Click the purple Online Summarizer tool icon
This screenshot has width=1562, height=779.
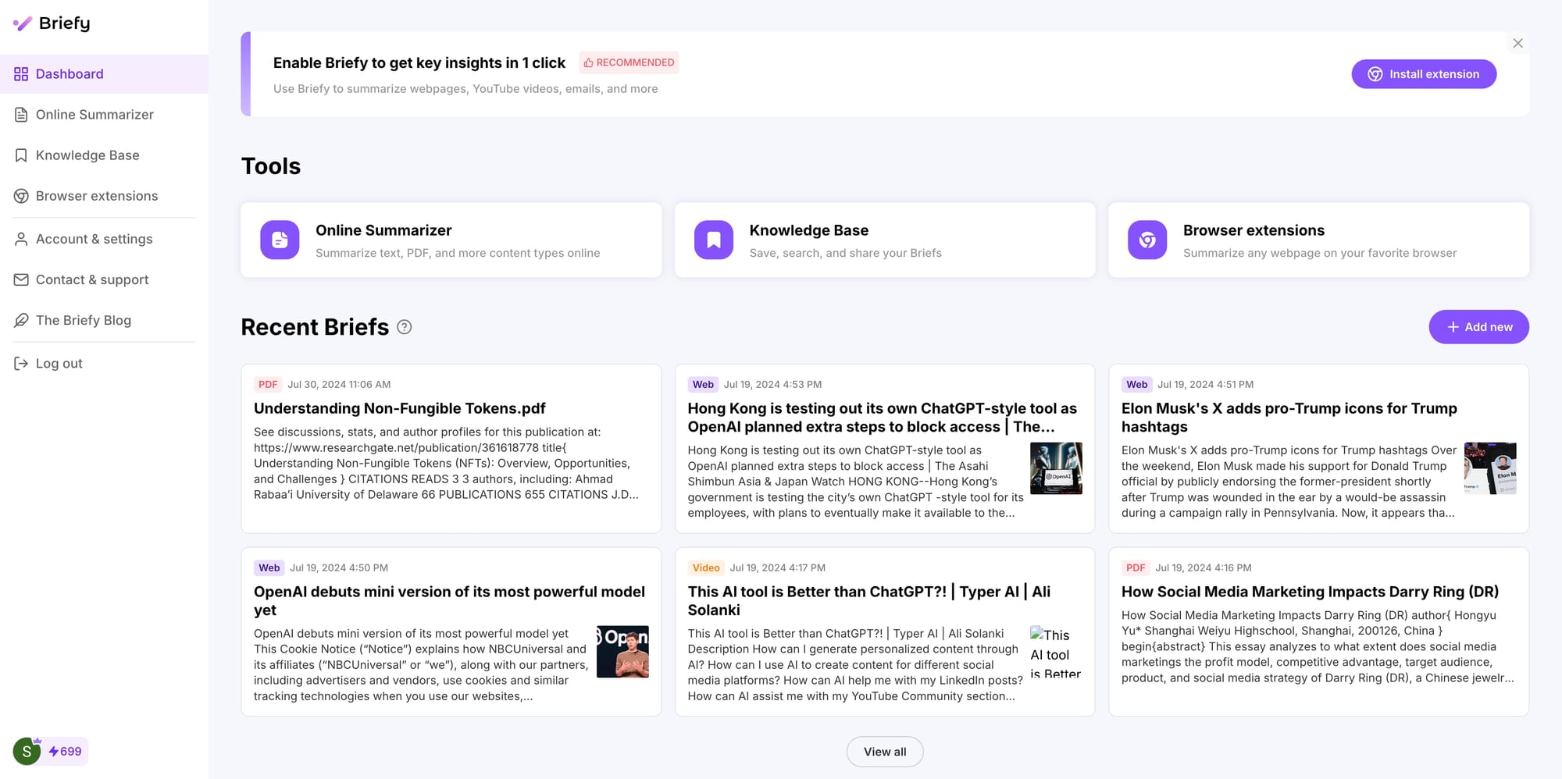click(280, 240)
